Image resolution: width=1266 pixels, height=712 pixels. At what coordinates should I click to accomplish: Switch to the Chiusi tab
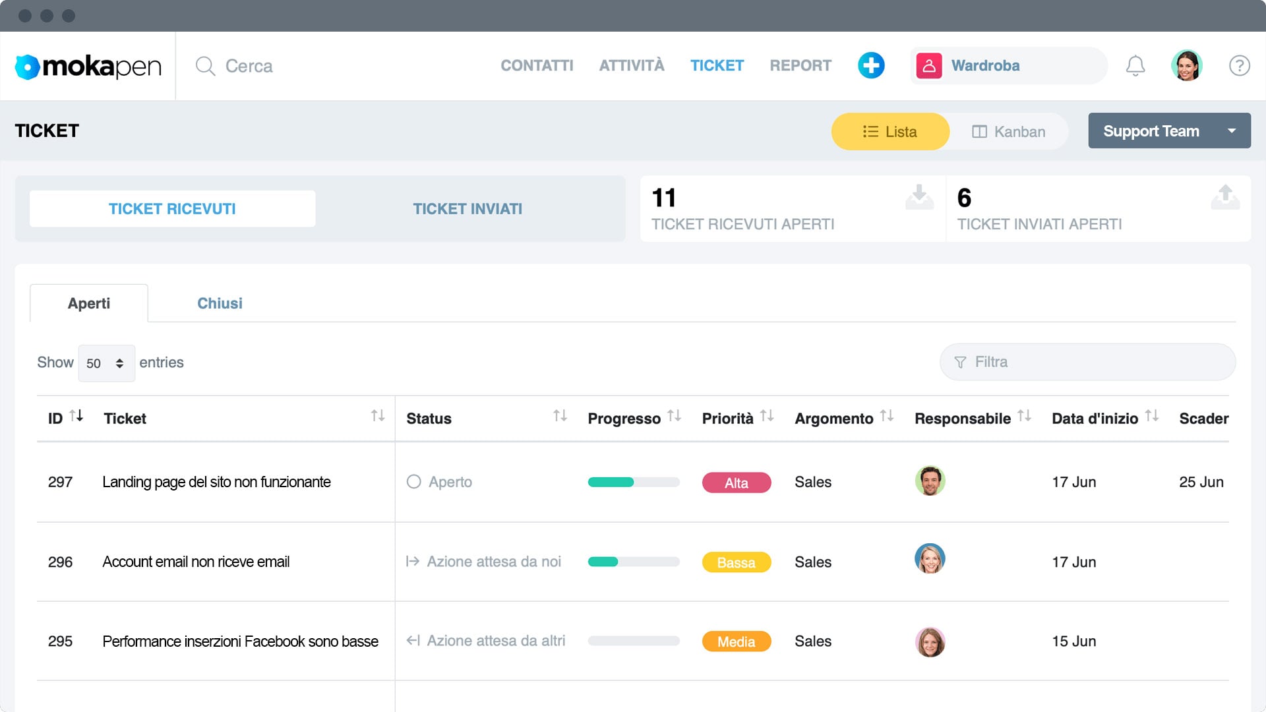point(220,303)
